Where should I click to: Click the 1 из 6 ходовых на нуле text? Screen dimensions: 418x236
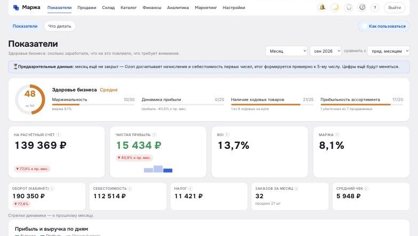point(250,109)
